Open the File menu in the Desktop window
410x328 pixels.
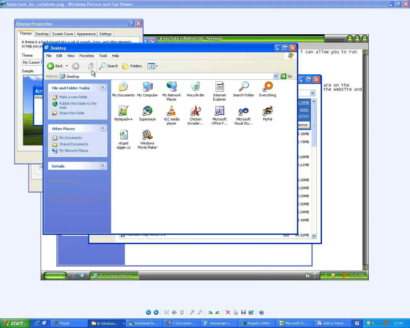click(x=49, y=56)
